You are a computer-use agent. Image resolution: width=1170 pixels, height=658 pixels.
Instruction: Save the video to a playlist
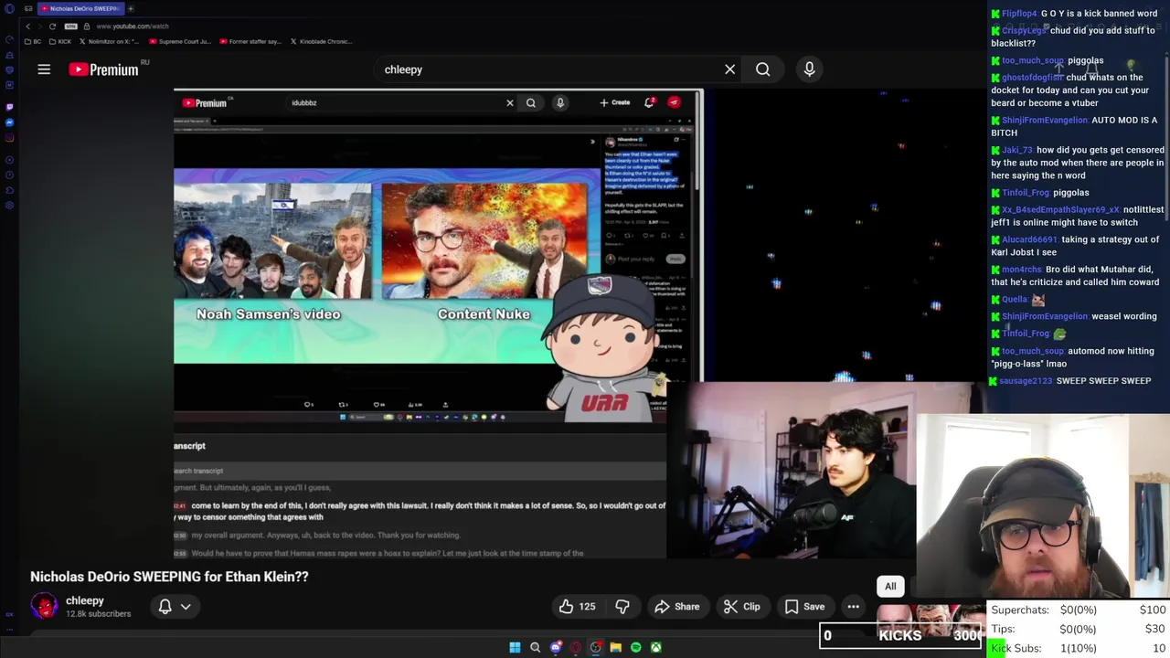pos(804,607)
